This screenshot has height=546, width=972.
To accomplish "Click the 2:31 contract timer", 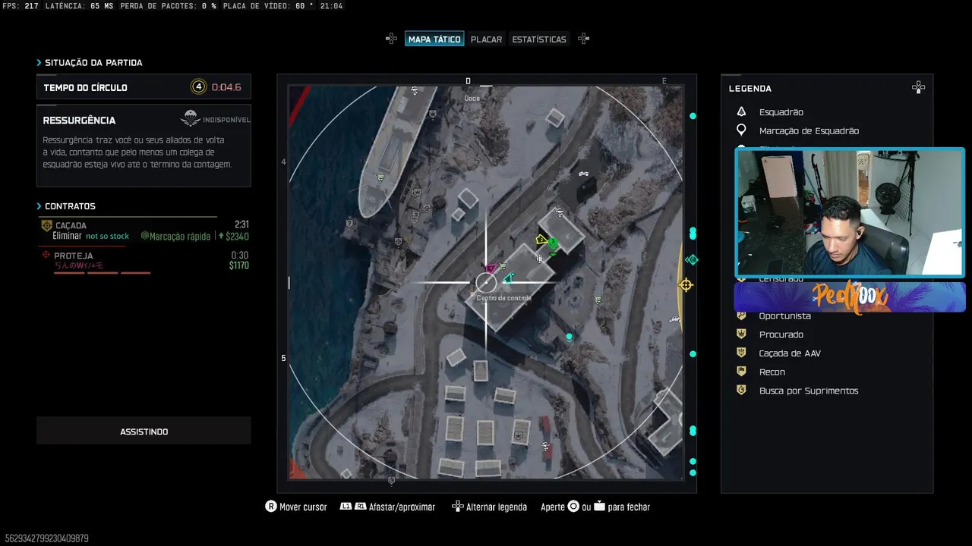I will pyautogui.click(x=241, y=224).
